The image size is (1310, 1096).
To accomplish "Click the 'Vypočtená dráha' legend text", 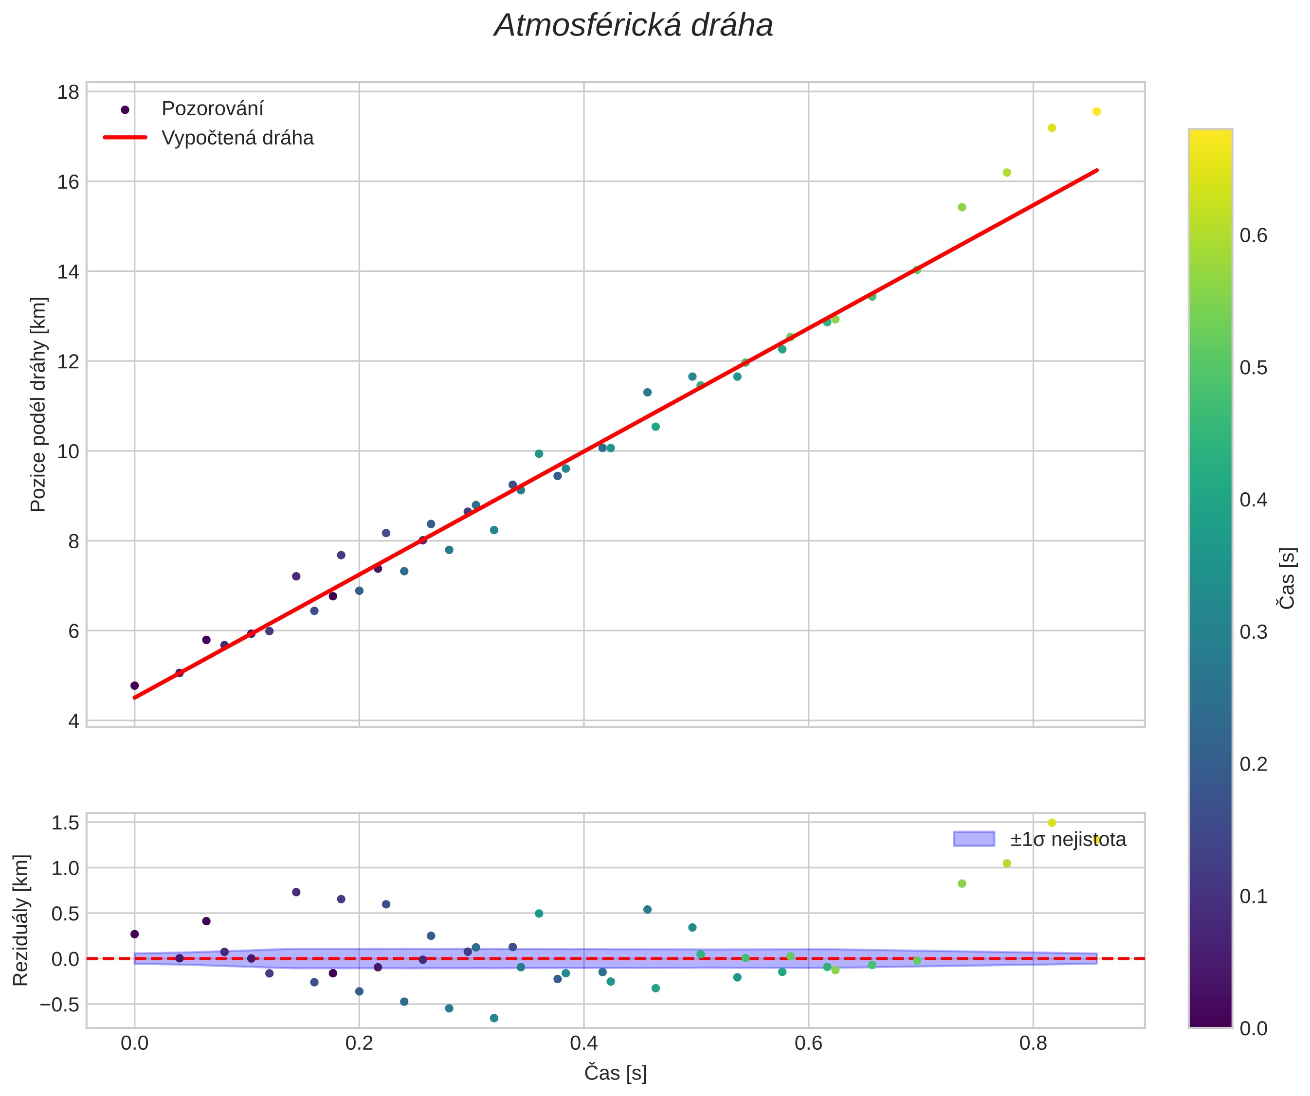I will 237,139.
